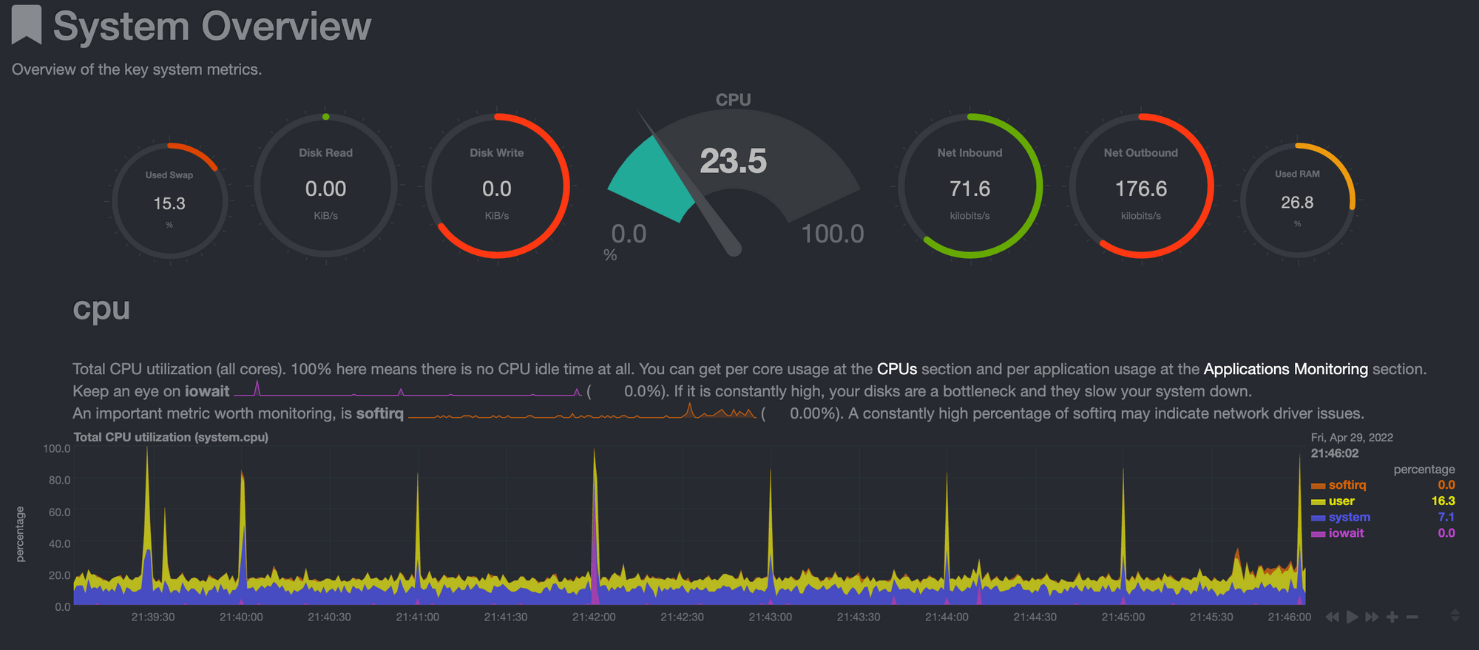
Task: Pan the CPU chart backward with rewind icon
Action: (1332, 617)
